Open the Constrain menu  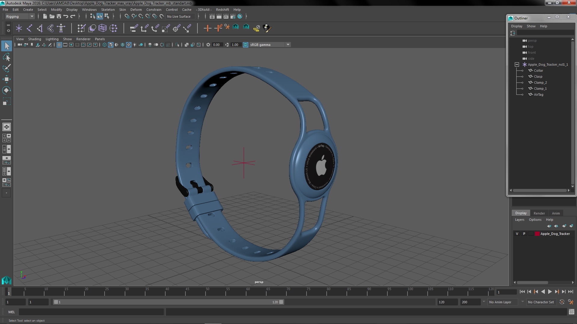pos(154,10)
